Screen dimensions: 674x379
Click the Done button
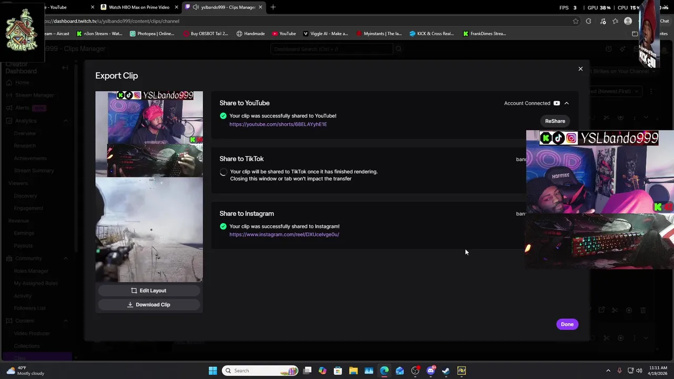[567, 324]
